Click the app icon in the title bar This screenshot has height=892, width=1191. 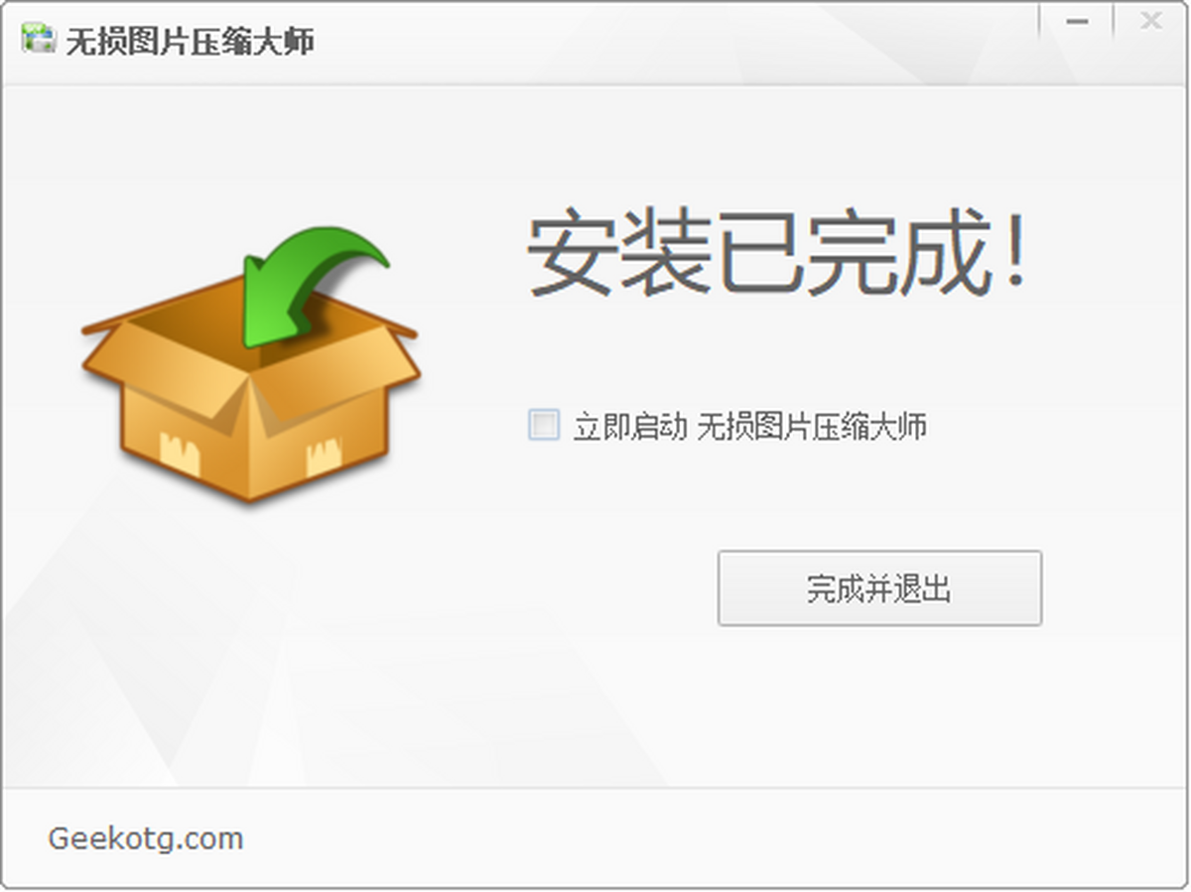[38, 39]
